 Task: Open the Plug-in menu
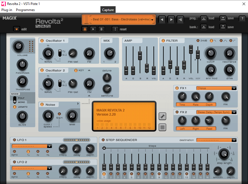(7, 10)
